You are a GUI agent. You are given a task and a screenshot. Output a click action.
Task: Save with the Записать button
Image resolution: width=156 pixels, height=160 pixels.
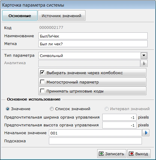(x=112, y=154)
